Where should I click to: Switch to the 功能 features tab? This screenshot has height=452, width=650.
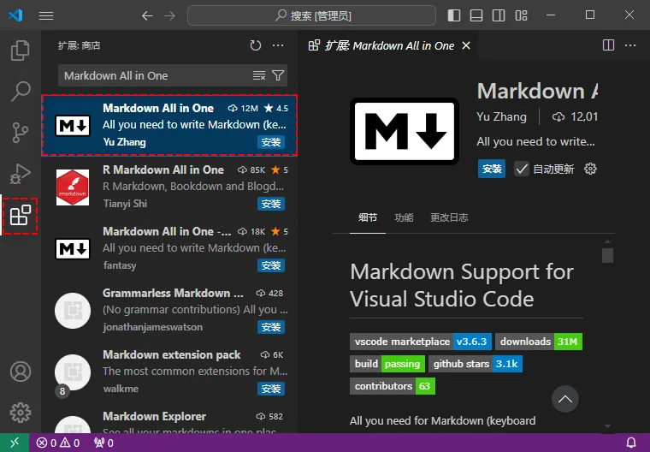(404, 217)
